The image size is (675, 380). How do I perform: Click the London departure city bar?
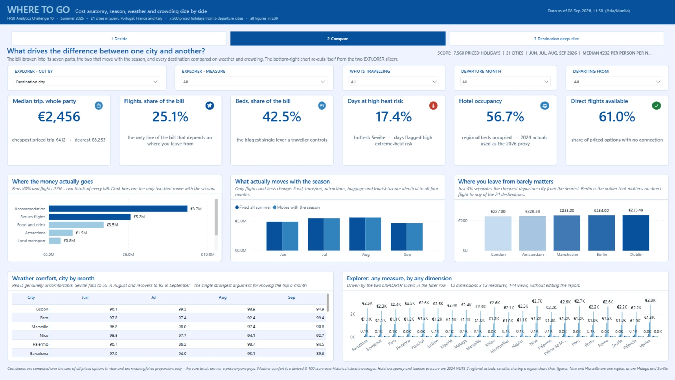498,233
